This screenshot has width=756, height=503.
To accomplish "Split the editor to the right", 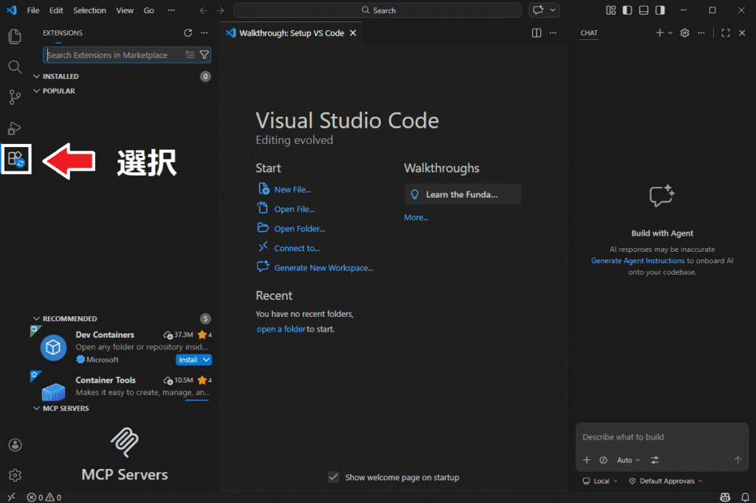I will click(x=537, y=33).
